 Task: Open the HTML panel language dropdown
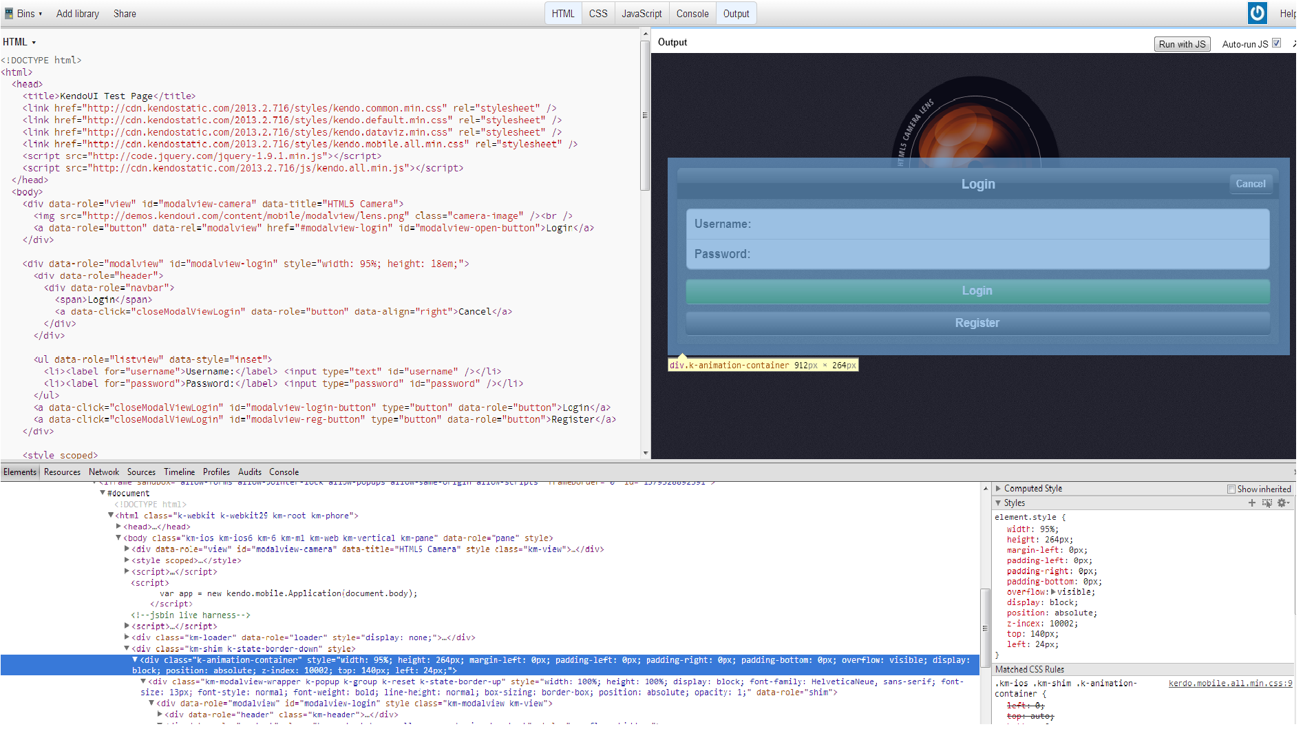click(19, 42)
